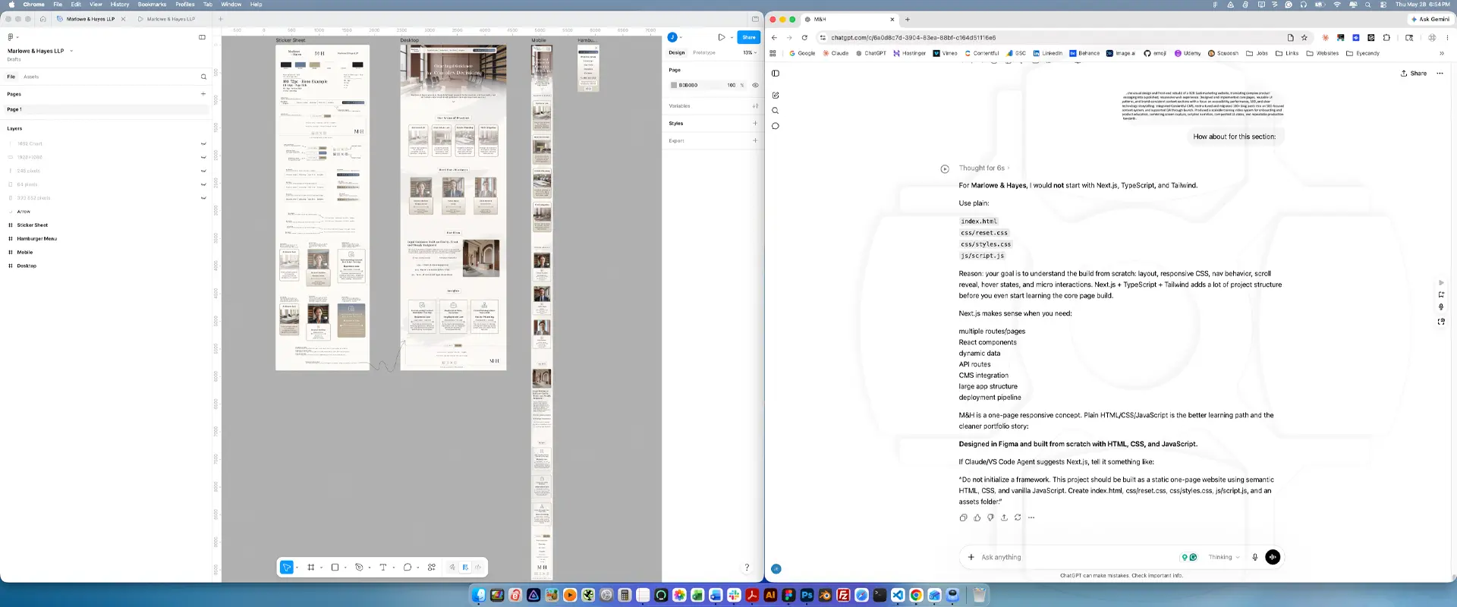The height and width of the screenshot is (607, 1457).
Task: Open shape tools dropdown arrow in Figma
Action: [345, 568]
